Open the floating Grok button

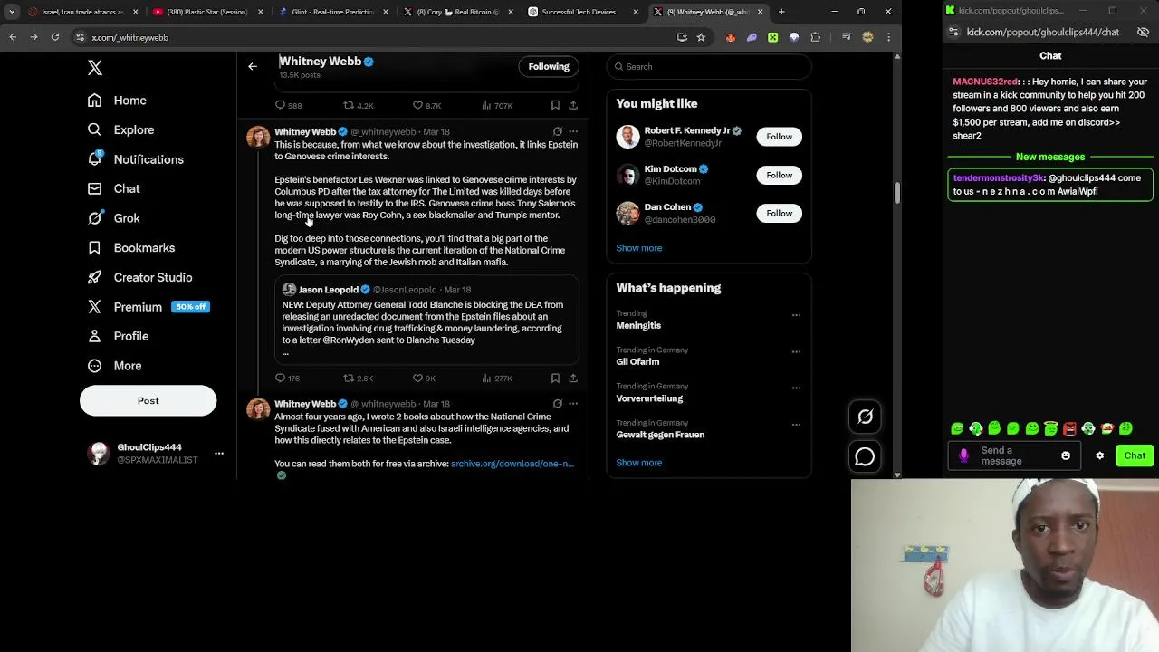865,417
